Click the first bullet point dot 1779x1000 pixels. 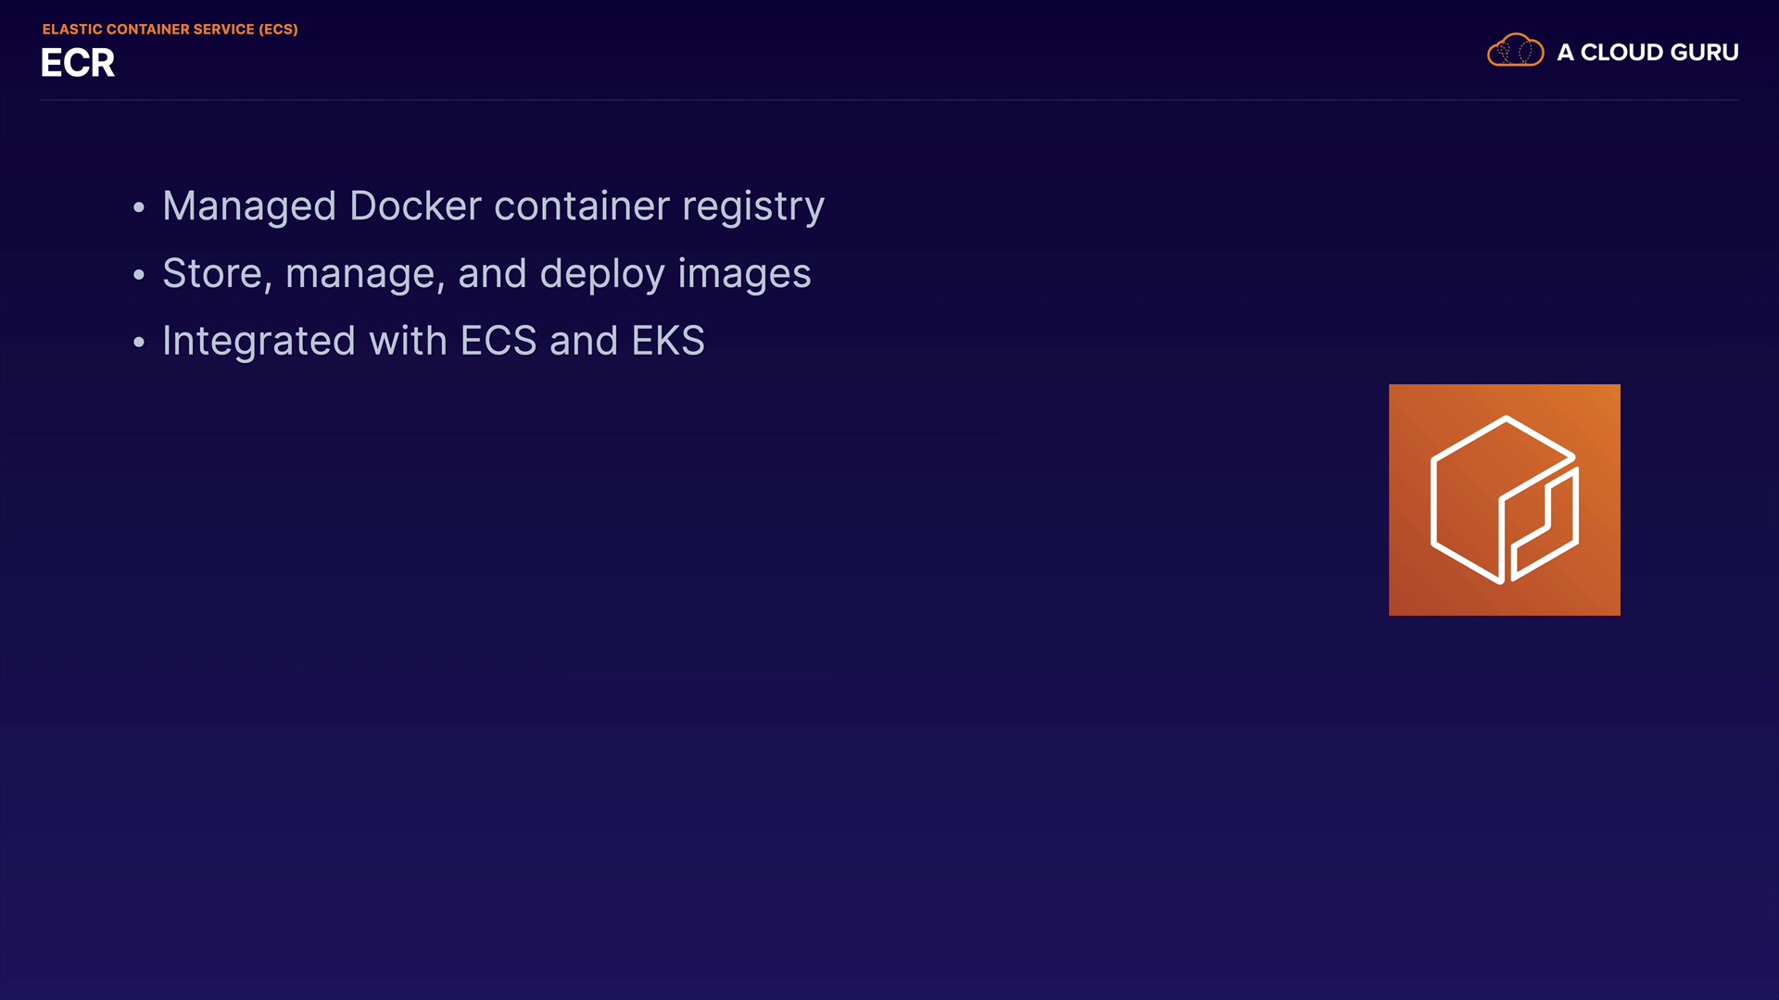[139, 207]
